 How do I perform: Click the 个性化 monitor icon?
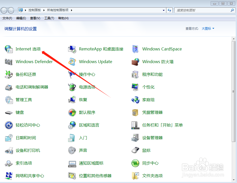135,87
